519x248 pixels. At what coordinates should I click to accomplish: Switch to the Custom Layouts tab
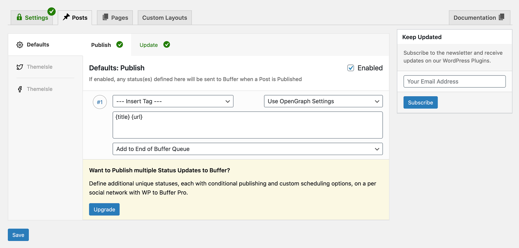click(x=164, y=17)
